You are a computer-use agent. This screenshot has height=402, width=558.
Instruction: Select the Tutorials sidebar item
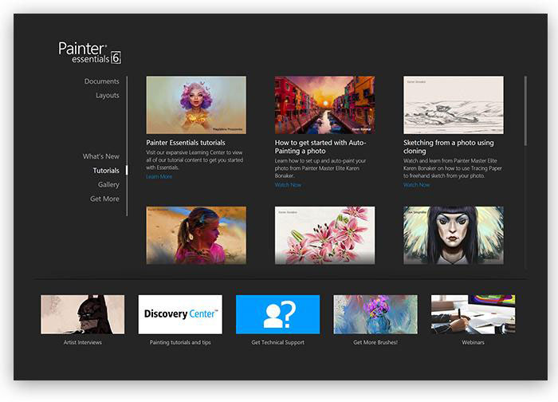click(106, 171)
